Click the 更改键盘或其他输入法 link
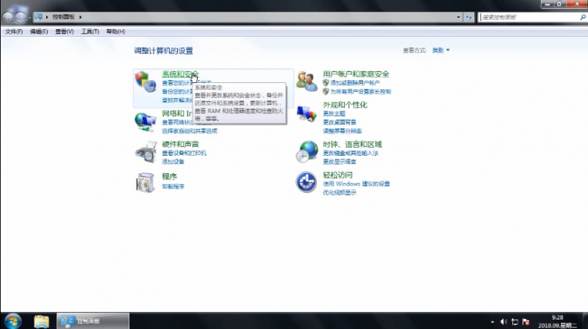The width and height of the screenshot is (588, 329). [351, 153]
